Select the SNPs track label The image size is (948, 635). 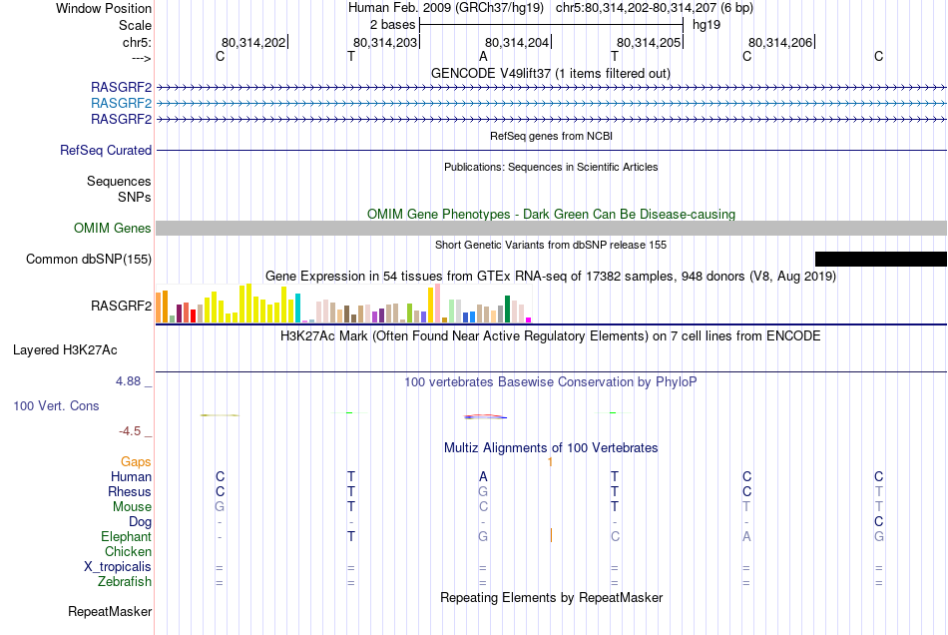(135, 197)
